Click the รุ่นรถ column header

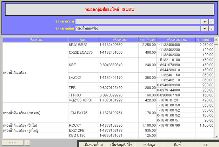(84, 40)
